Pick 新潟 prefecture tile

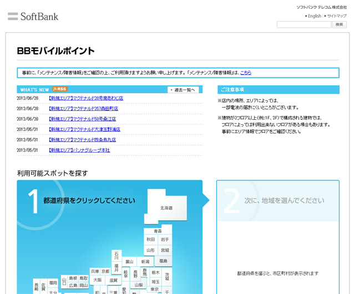145,261
